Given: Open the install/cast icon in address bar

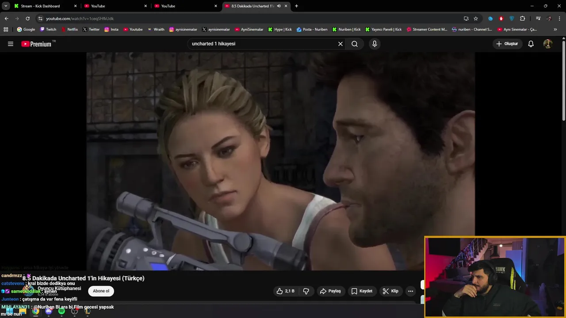Looking at the screenshot, I should tap(466, 19).
